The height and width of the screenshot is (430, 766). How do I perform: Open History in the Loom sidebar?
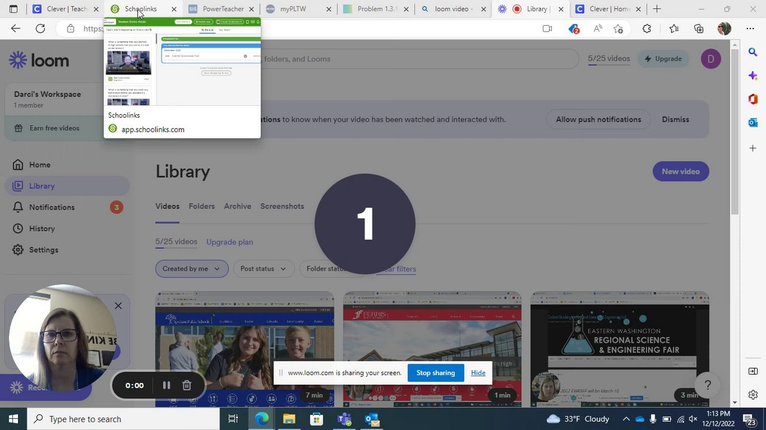click(42, 229)
